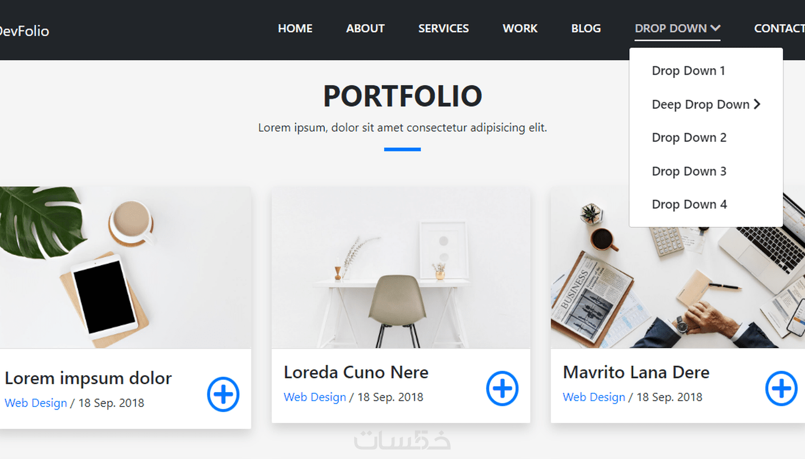Image resolution: width=805 pixels, height=459 pixels.
Task: Go to the HOME nav link
Action: pyautogui.click(x=295, y=28)
